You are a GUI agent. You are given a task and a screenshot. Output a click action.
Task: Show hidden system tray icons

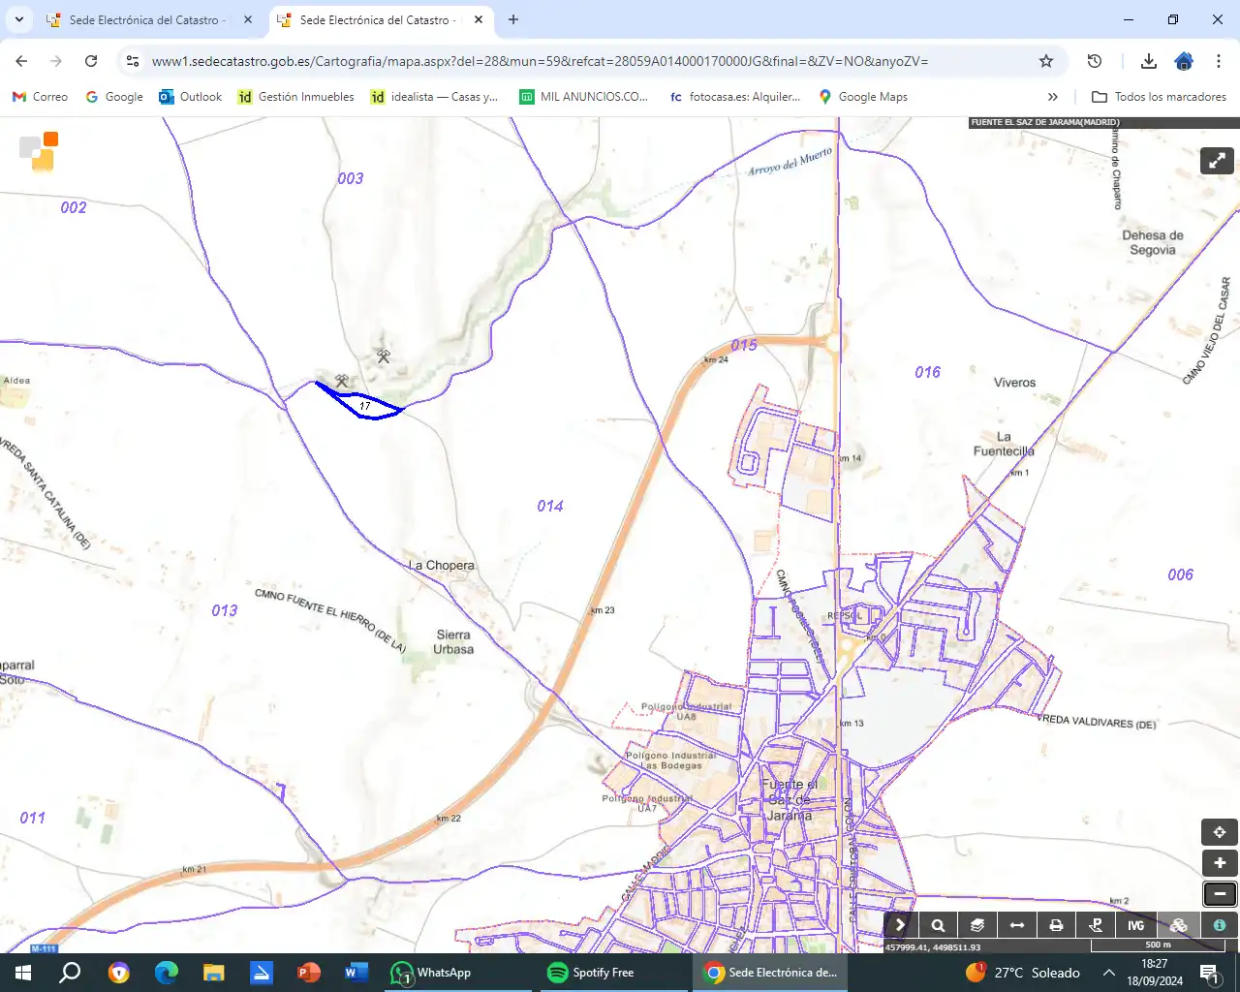[x=1109, y=973]
